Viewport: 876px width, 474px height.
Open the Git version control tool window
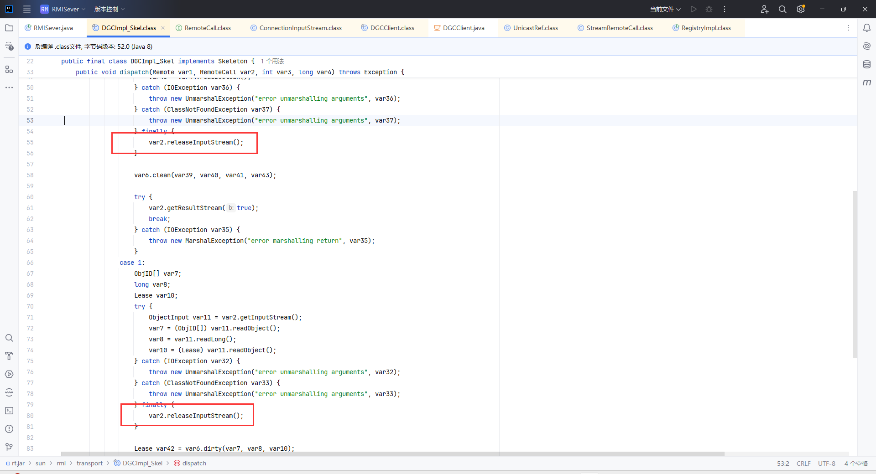tap(9, 447)
